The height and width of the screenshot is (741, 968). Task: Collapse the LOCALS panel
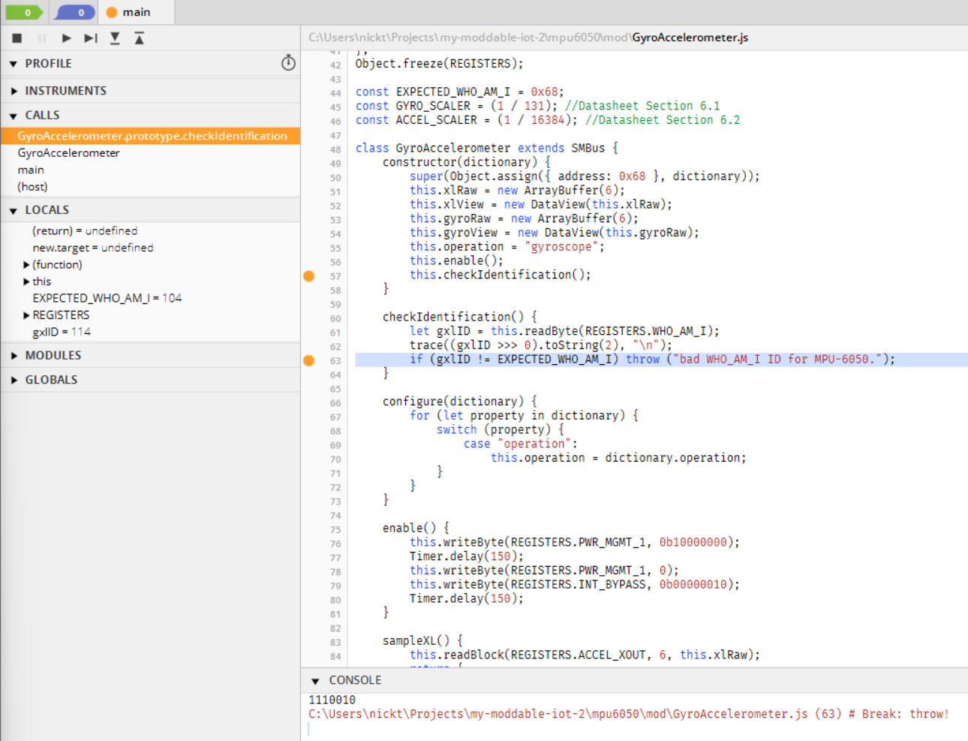13,209
